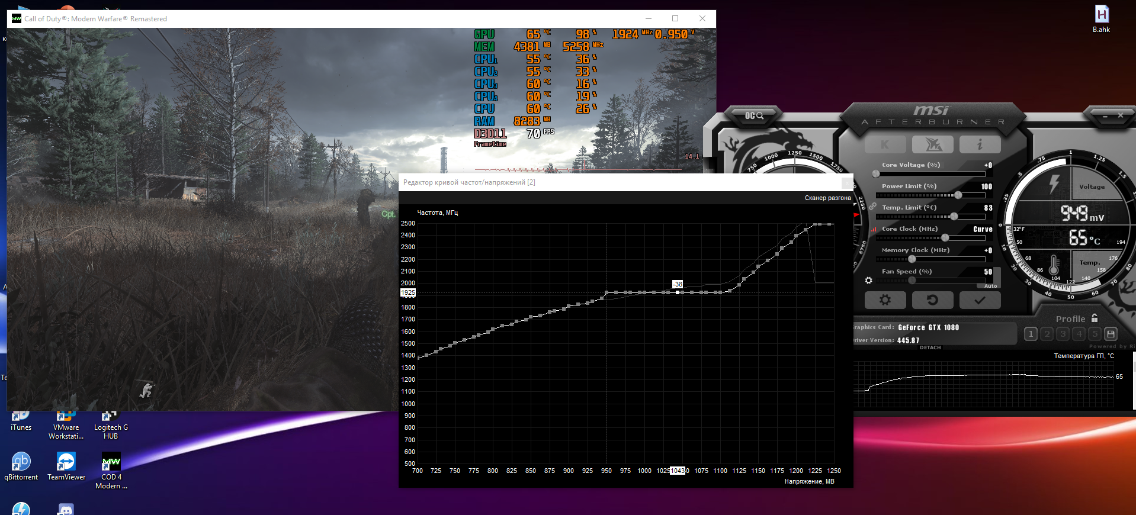Screen dimensions: 1136x515
Task: Click the B.ahk desktop script icon
Action: 1101,19
